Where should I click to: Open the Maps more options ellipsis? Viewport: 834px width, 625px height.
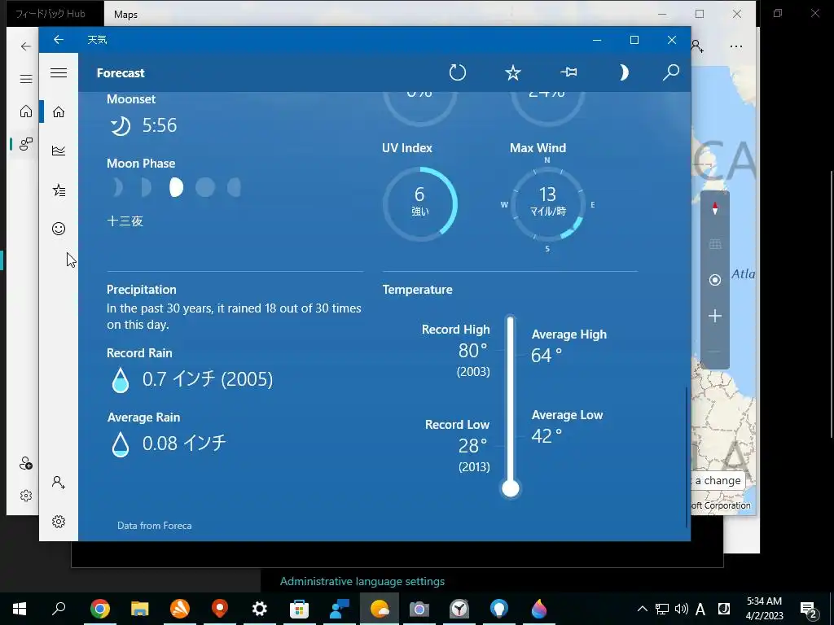pos(736,46)
